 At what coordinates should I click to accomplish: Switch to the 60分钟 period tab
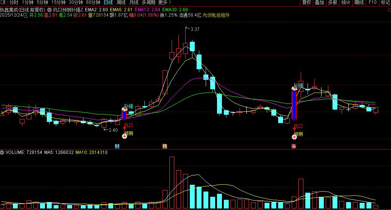pos(93,3)
